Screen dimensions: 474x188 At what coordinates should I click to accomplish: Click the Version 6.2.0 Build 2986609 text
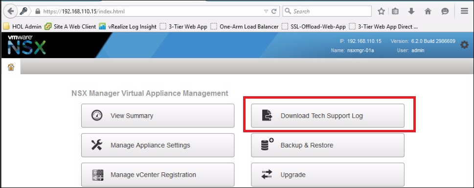tap(423, 42)
